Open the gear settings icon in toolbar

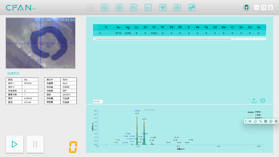click(119, 8)
